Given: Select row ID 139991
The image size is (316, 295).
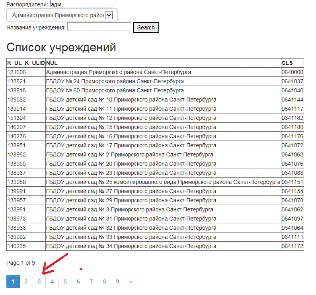Looking at the screenshot, I should pyautogui.click(x=26, y=191).
